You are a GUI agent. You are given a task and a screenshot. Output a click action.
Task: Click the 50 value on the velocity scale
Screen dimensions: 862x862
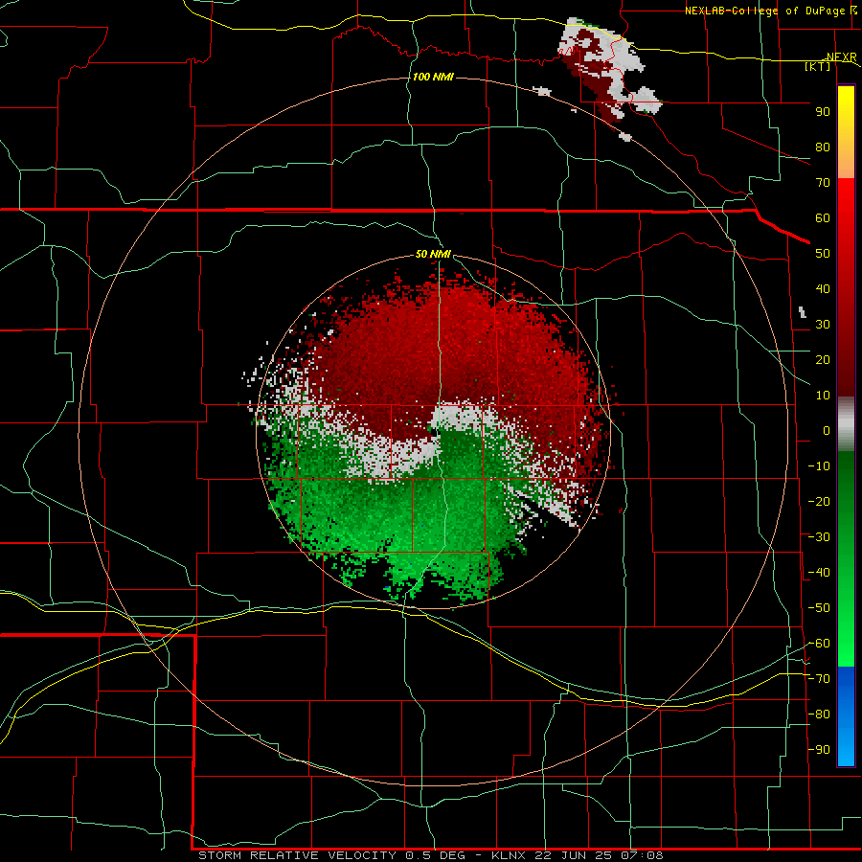[x=823, y=254]
